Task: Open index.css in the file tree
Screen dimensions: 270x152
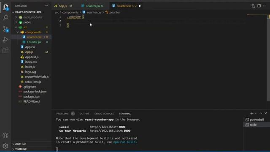Action: [31, 62]
